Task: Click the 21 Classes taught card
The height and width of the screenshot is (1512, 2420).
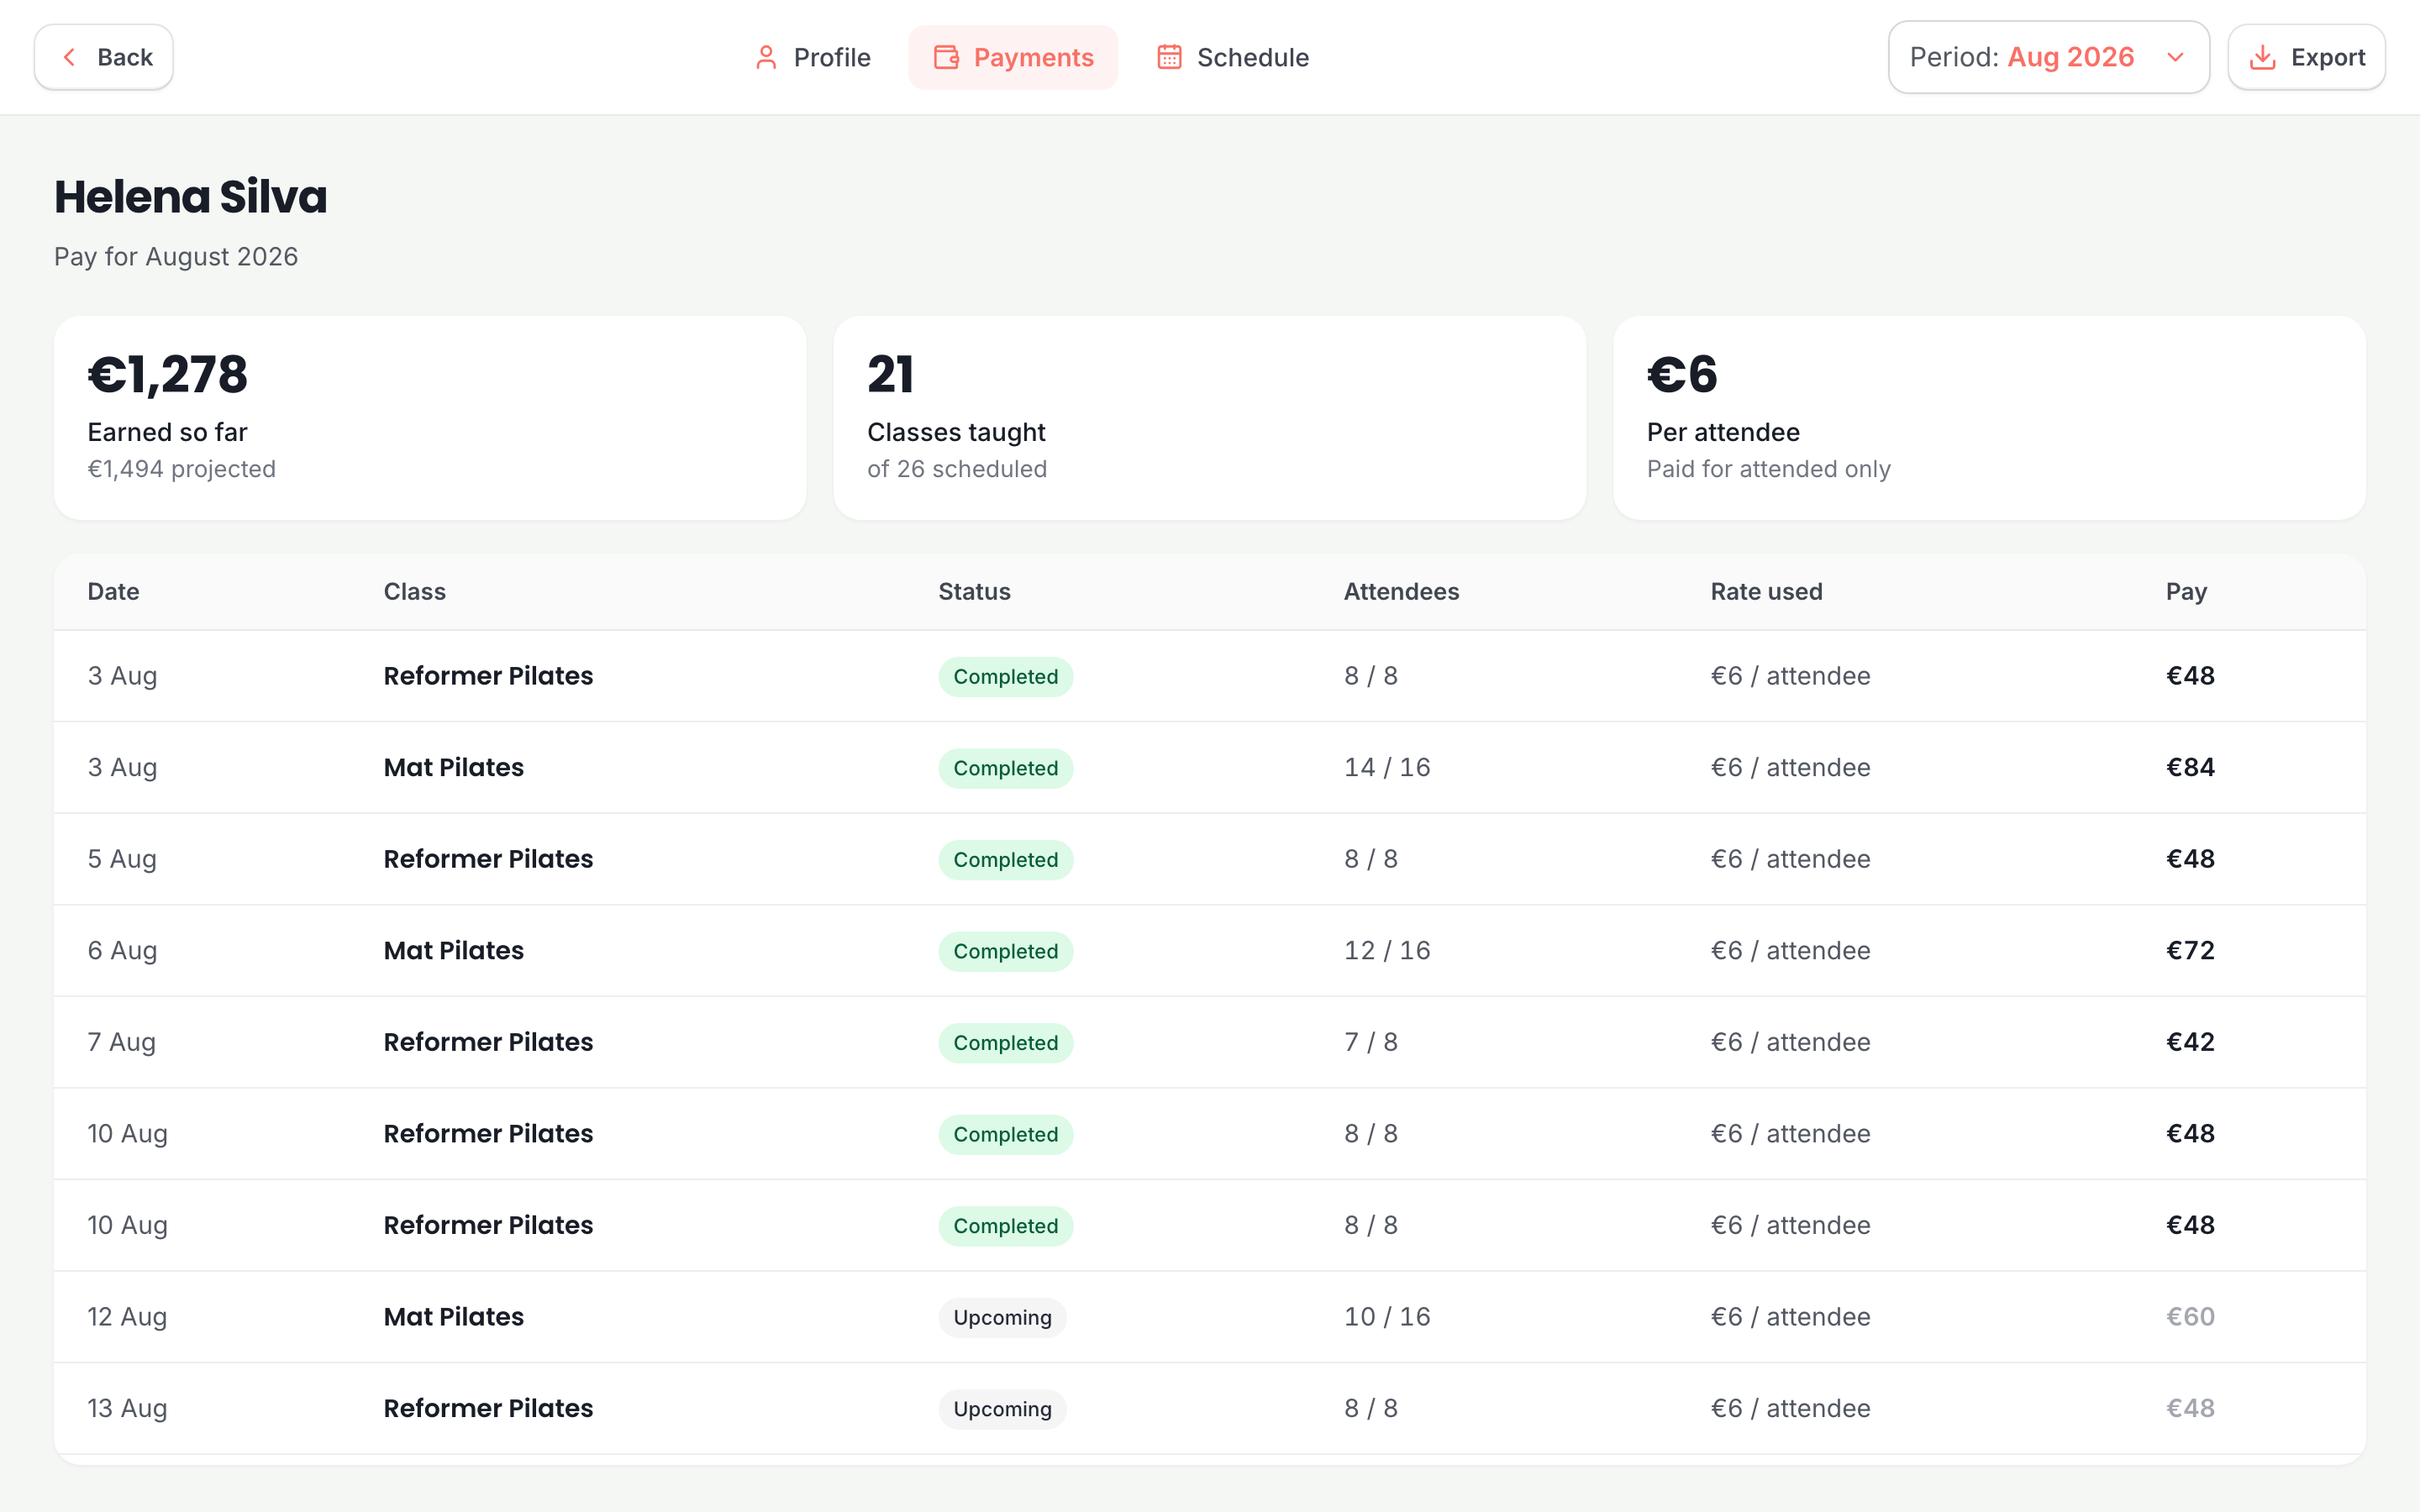Action: coord(1209,418)
